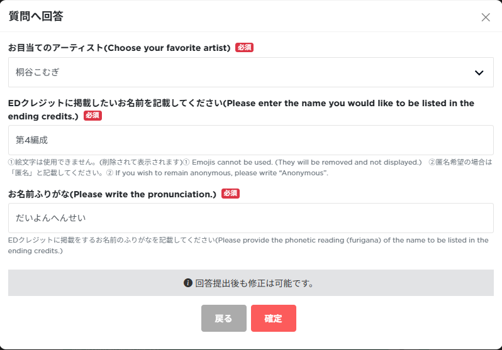502x350 pixels.
Task: Focus the furigana field containing だいよんへんせい
Action: pyautogui.click(x=250, y=218)
